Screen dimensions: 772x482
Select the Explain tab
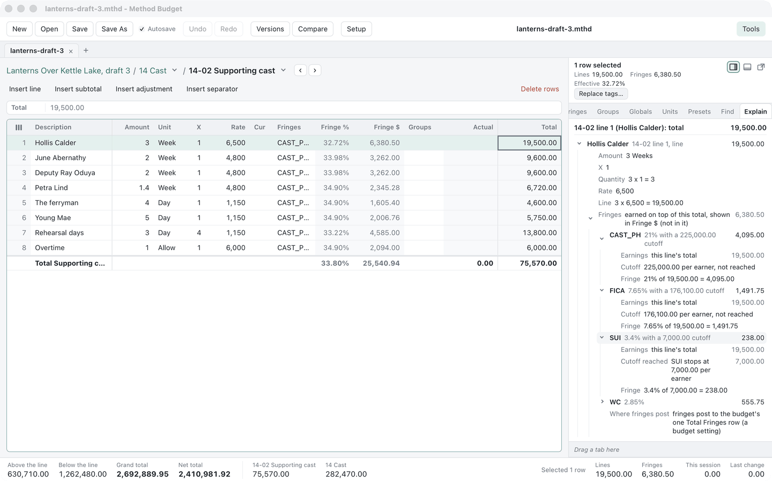(755, 111)
